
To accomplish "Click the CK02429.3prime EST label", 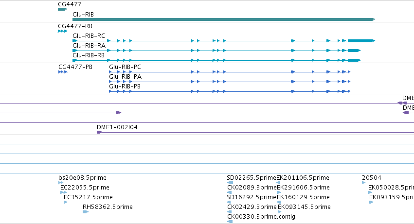I will tap(252, 207).
